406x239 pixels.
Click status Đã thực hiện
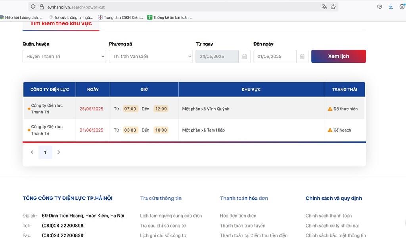(x=345, y=109)
